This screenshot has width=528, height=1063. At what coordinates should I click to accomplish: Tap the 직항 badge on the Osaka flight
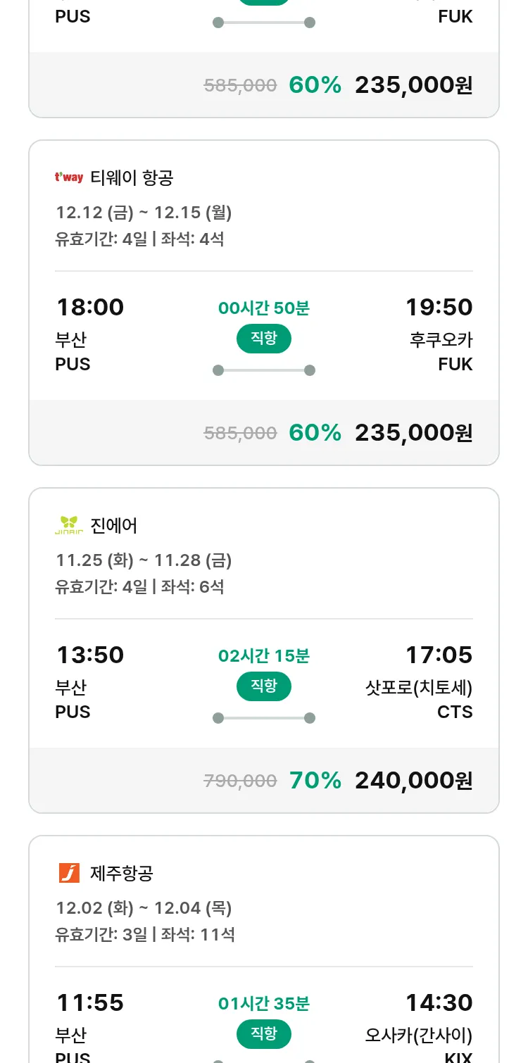[263, 1034]
